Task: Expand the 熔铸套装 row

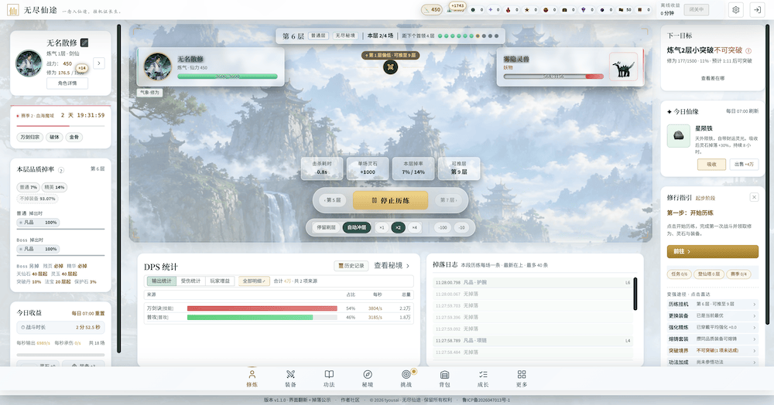Action: coord(712,339)
